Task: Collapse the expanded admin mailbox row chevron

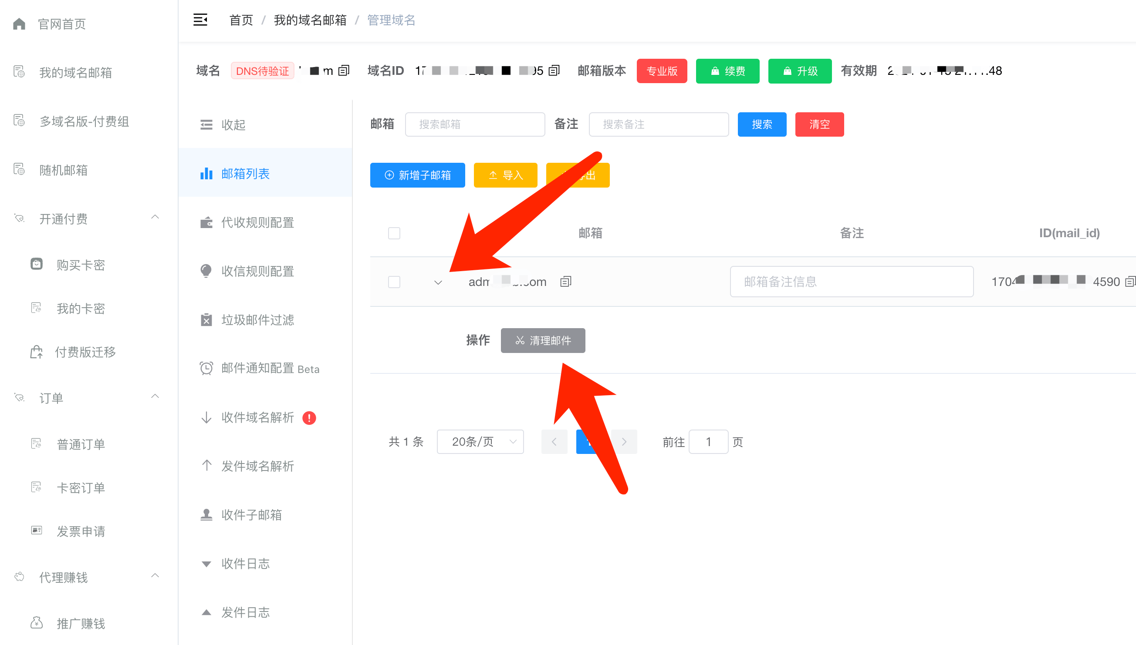Action: (438, 282)
